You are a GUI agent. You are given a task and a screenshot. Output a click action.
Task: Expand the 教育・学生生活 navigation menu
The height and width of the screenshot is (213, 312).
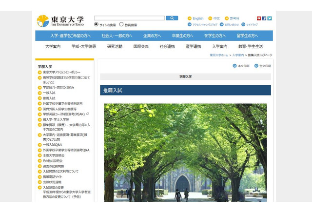coord(251,47)
